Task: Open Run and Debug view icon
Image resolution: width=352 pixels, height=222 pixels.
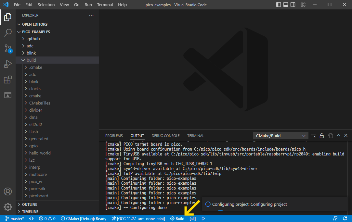Action: coord(7,64)
